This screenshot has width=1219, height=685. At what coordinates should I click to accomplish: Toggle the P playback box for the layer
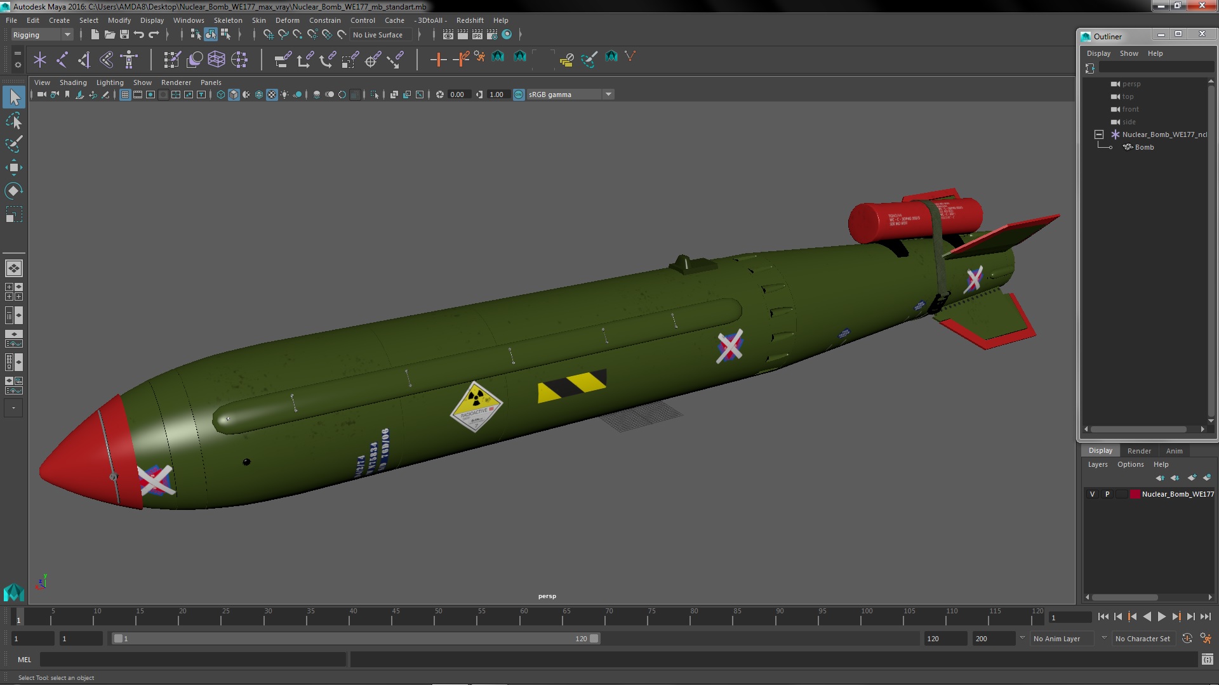[x=1107, y=494]
